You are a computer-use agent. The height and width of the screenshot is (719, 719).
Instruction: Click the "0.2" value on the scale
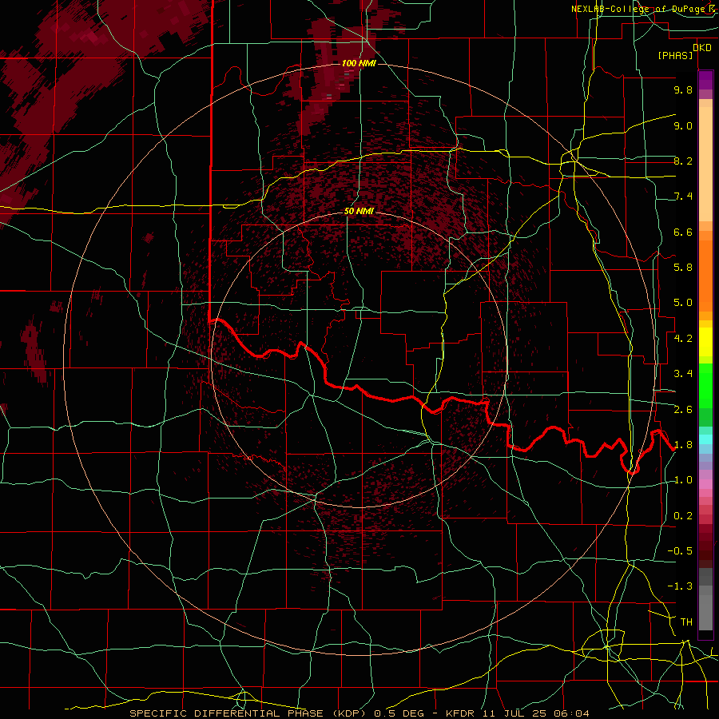click(x=683, y=516)
